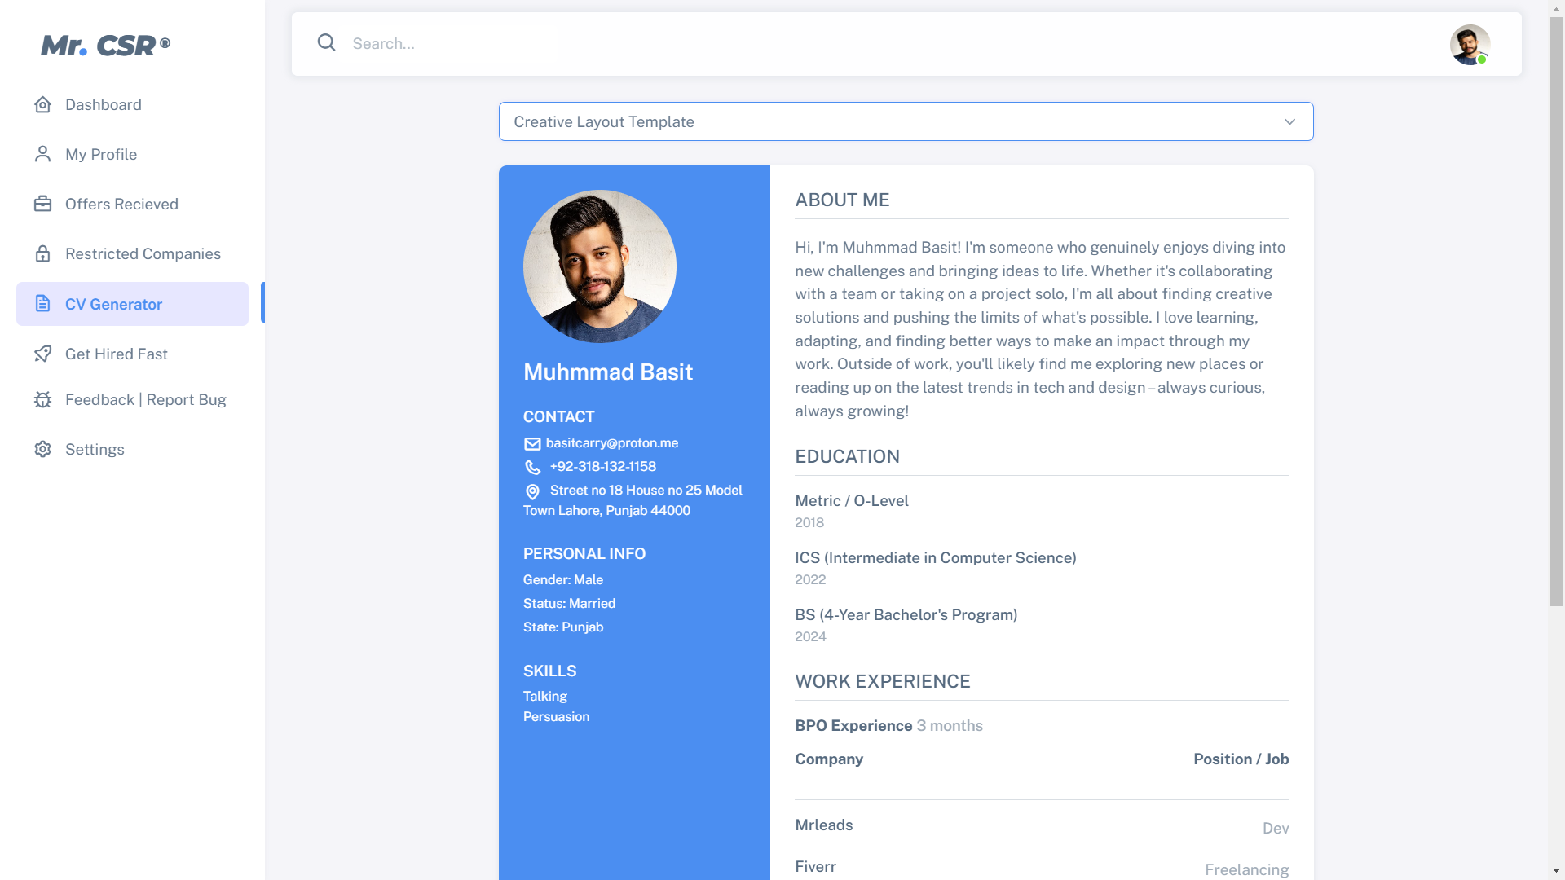
Task: Click the user avatar in top right
Action: 1470,44
